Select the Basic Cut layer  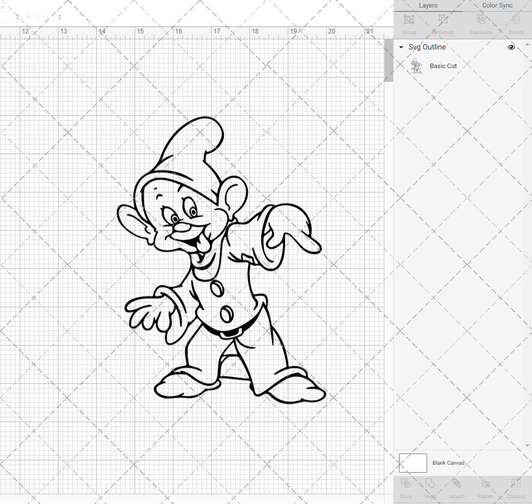(443, 66)
